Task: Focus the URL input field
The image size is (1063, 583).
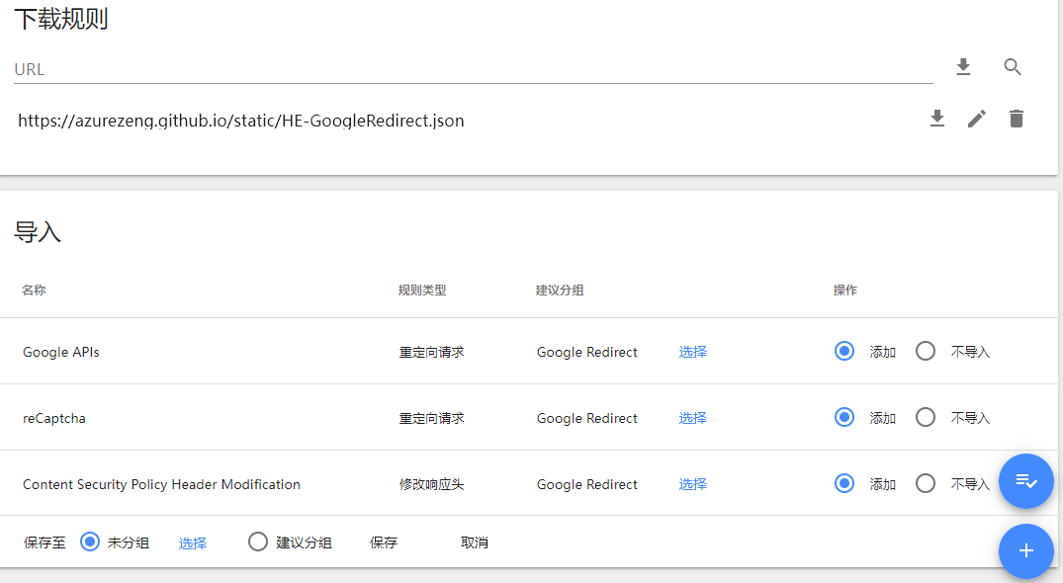Action: [x=474, y=69]
